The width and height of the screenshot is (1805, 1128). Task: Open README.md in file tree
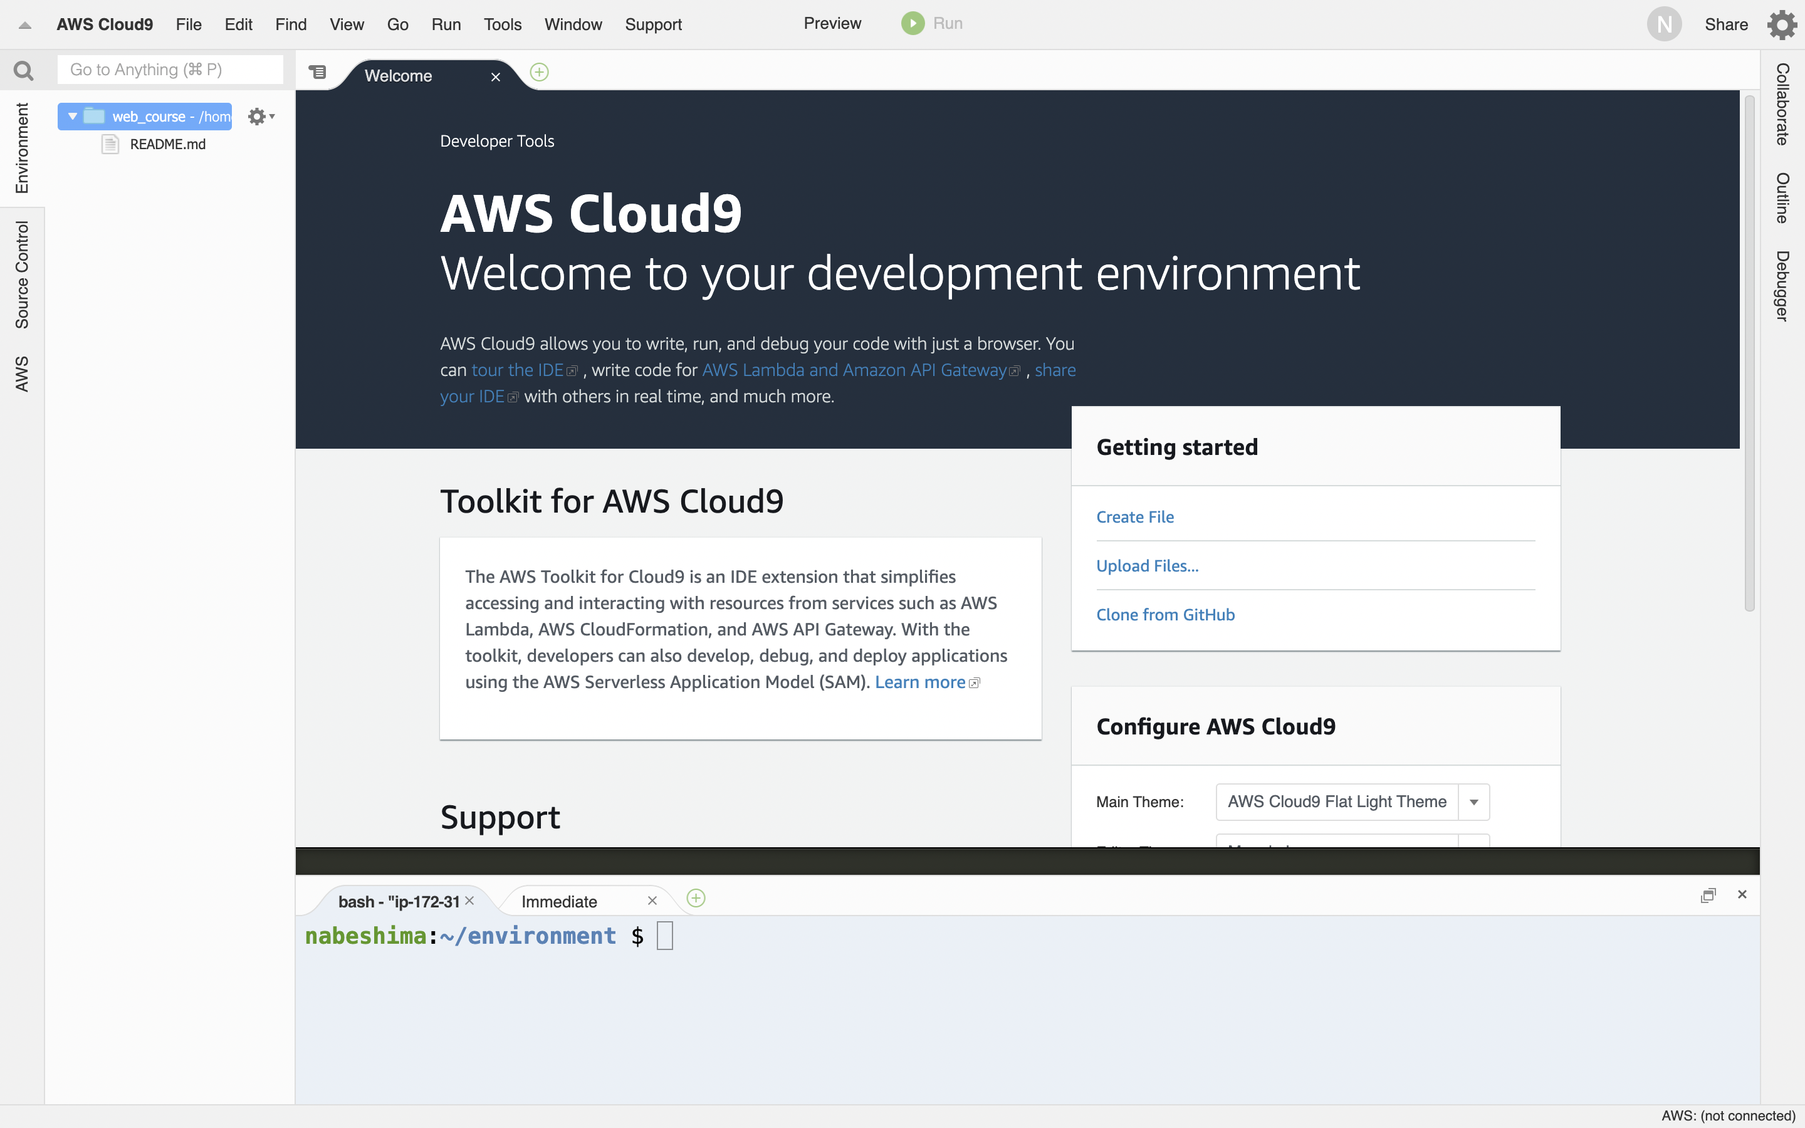(x=168, y=144)
